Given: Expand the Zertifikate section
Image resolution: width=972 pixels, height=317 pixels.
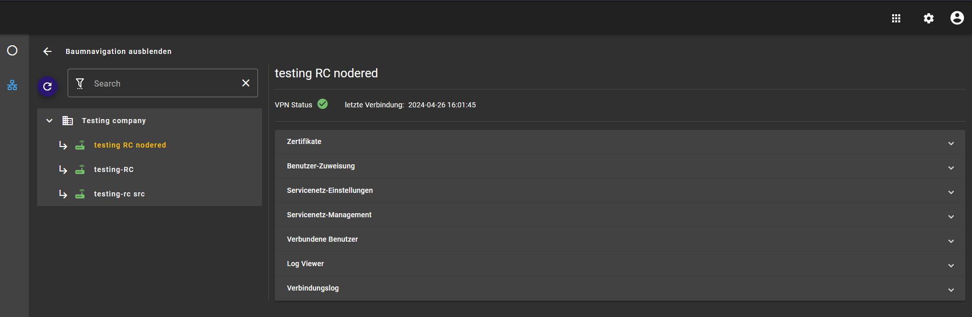Looking at the screenshot, I should (x=619, y=142).
